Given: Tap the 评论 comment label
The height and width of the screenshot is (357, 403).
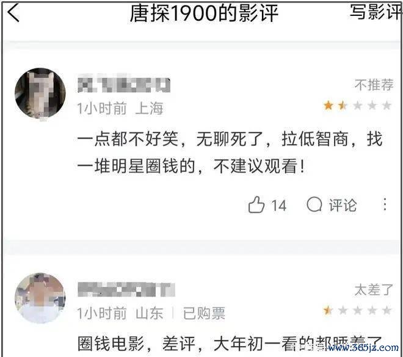Looking at the screenshot, I should point(343,205).
